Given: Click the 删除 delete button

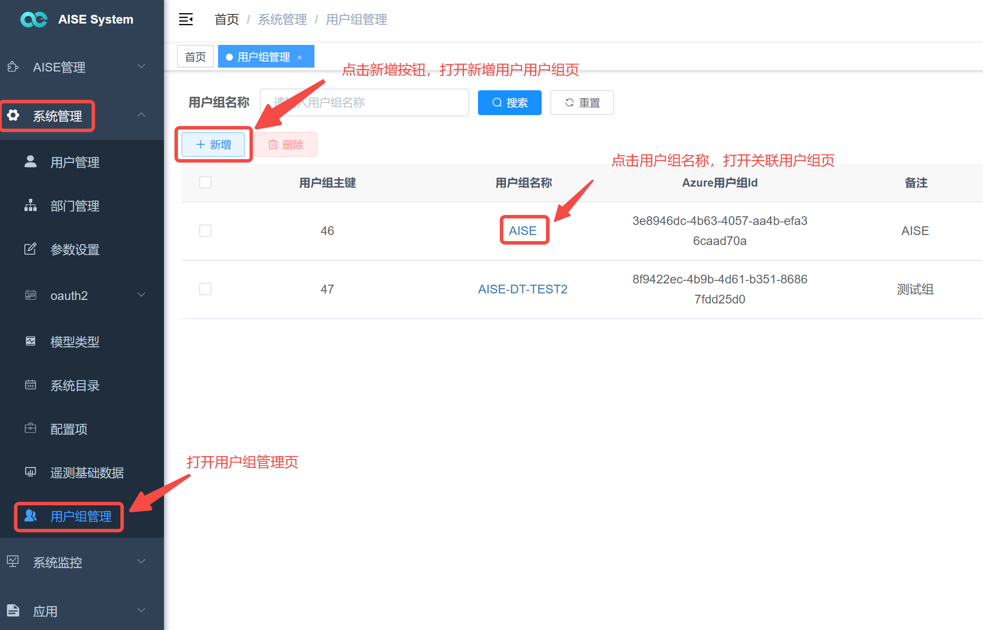Looking at the screenshot, I should pos(286,144).
